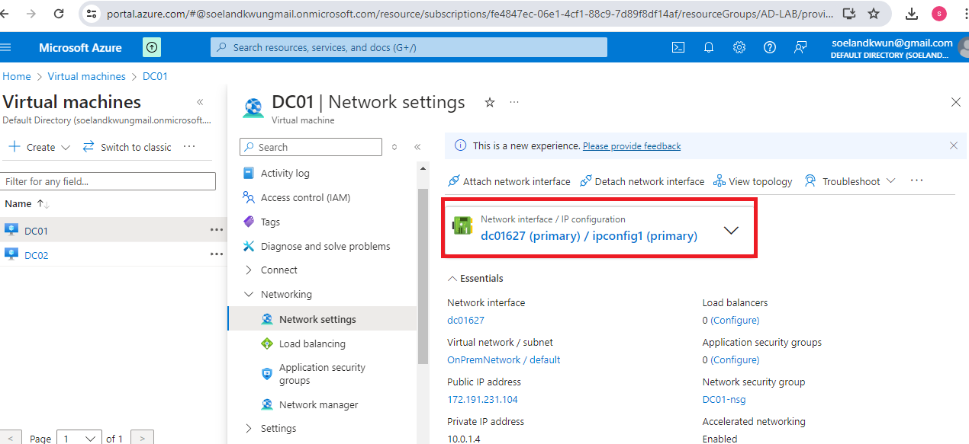
Task: Open the Azure portal hamburger menu
Action: [6, 47]
